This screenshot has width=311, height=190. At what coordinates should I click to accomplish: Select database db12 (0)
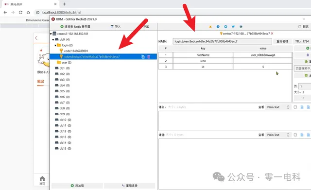tap(66, 131)
